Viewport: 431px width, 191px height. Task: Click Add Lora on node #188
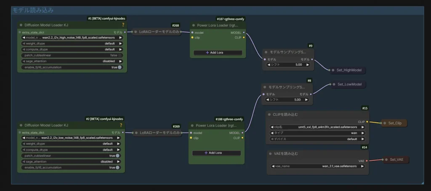tap(216, 153)
